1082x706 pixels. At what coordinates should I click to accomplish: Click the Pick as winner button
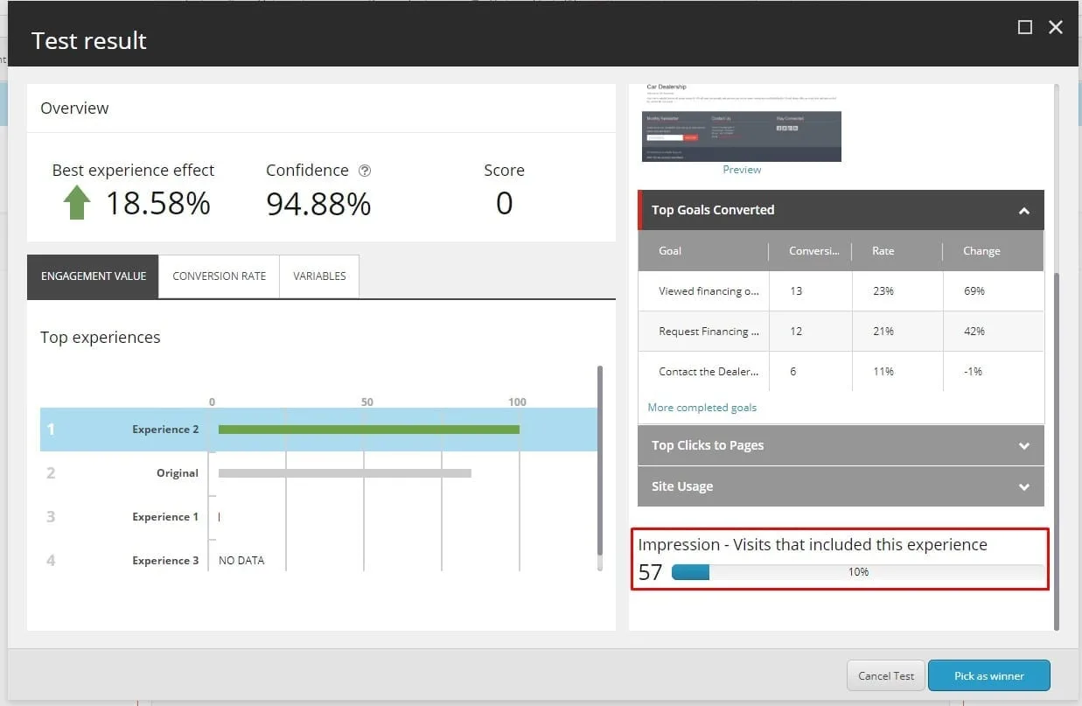pyautogui.click(x=988, y=675)
